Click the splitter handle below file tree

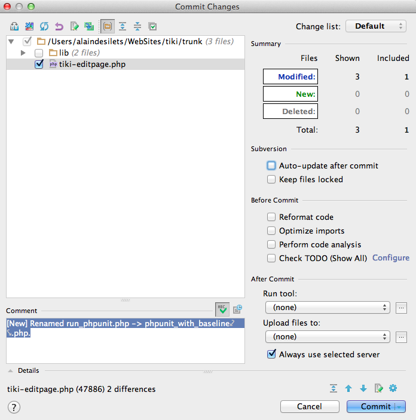click(125, 300)
